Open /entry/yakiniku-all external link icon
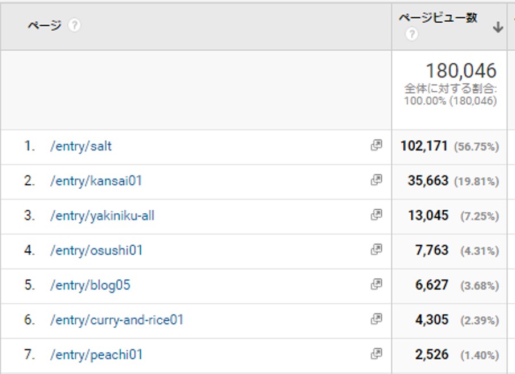The height and width of the screenshot is (374, 515). point(377,214)
